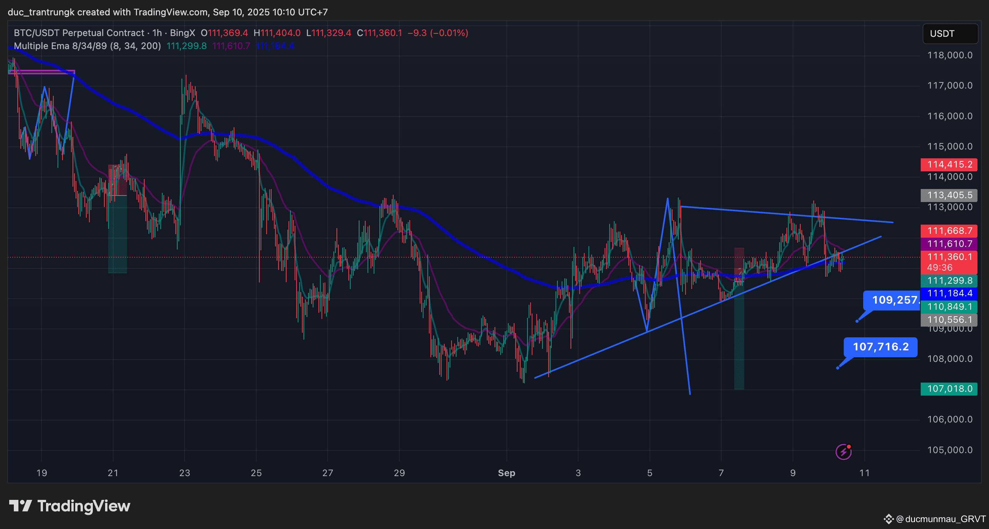Click the blue EMA value 111,184.4 in legend
This screenshot has width=989, height=529.
275,46
